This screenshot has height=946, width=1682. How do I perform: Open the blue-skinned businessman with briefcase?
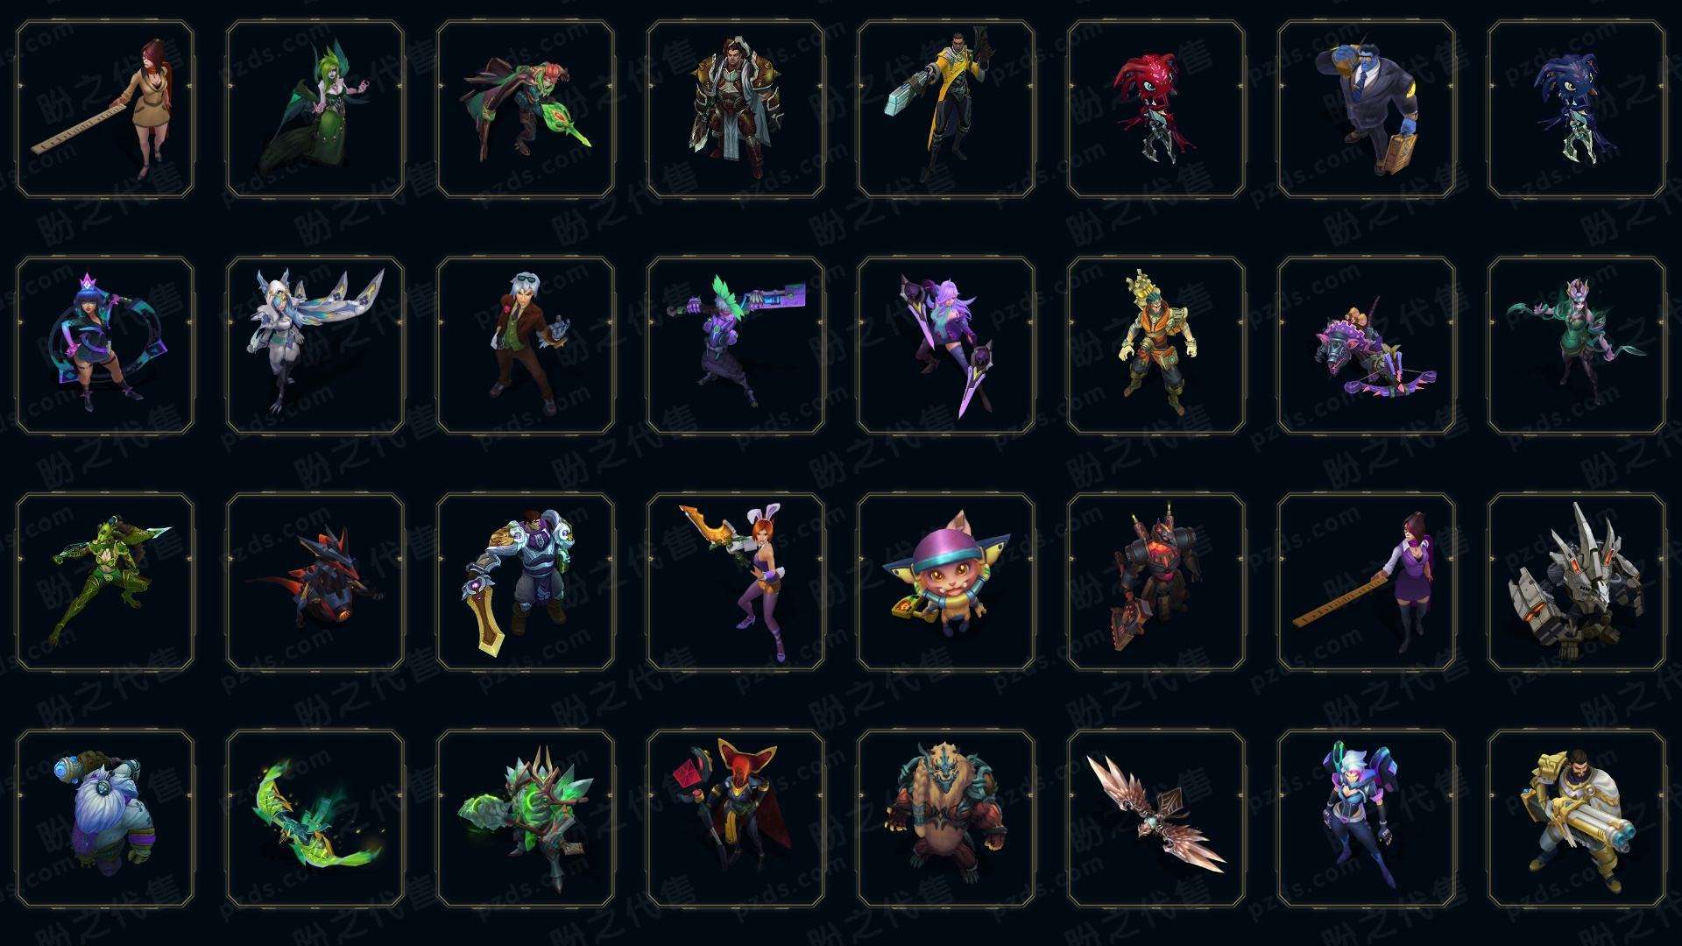1367,109
